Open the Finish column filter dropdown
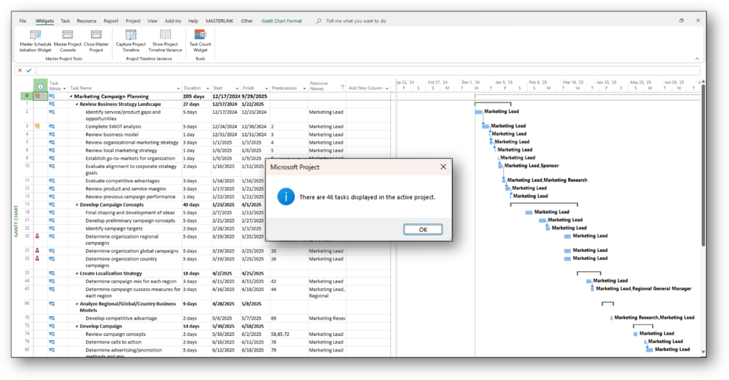Image resolution: width=729 pixels, height=380 pixels. [x=266, y=88]
